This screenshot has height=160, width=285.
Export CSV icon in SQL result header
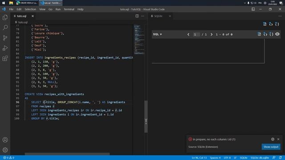259,34
